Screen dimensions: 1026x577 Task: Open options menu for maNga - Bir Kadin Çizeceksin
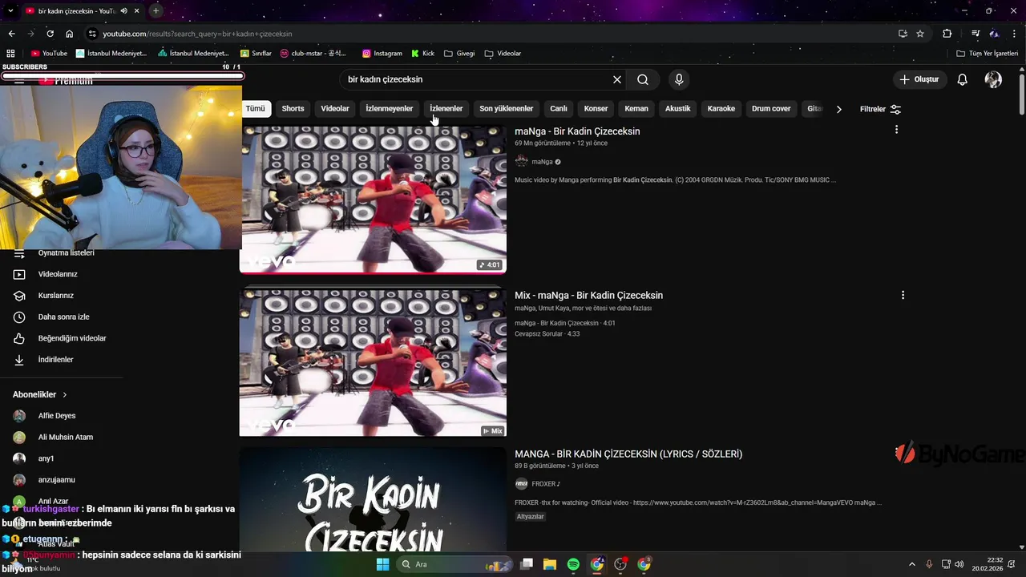pyautogui.click(x=896, y=130)
